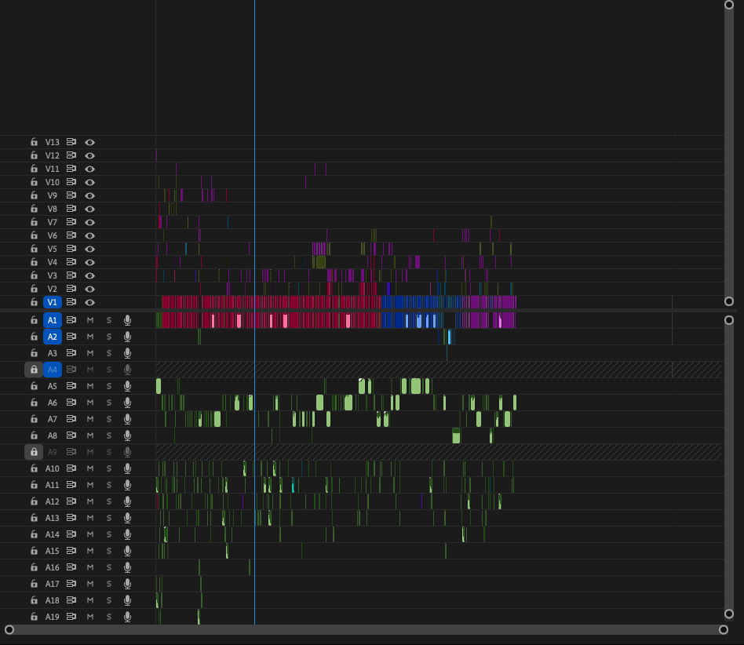This screenshot has width=744, height=645.
Task: Toggle track lock on V13
Action: (34, 142)
